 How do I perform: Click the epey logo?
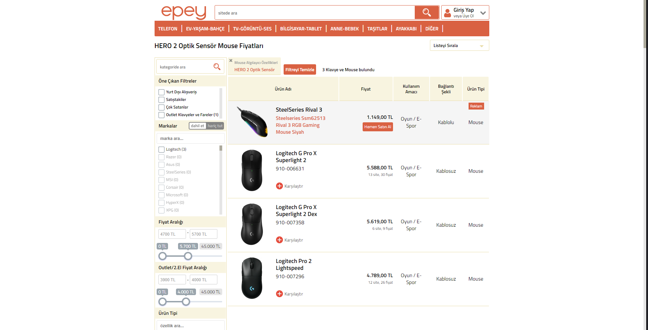184,12
